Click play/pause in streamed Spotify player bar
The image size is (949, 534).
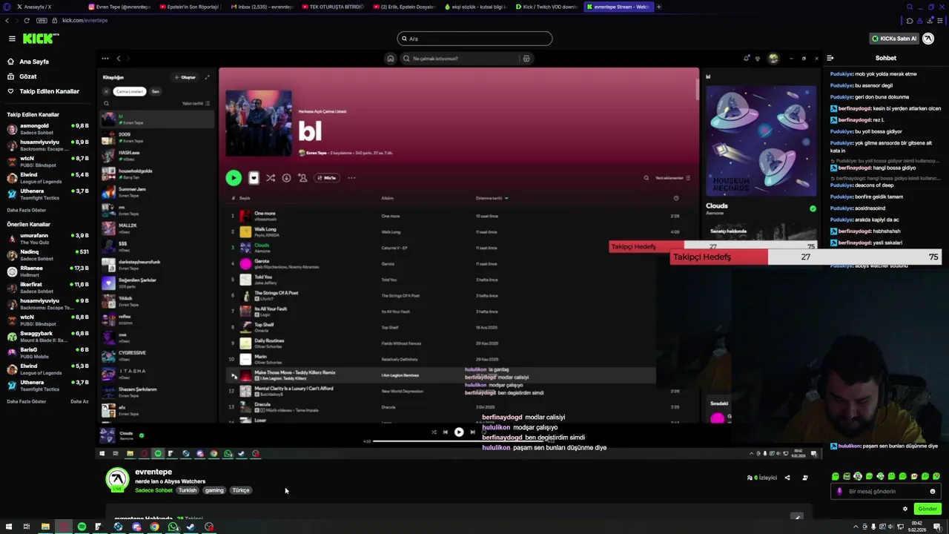click(459, 432)
